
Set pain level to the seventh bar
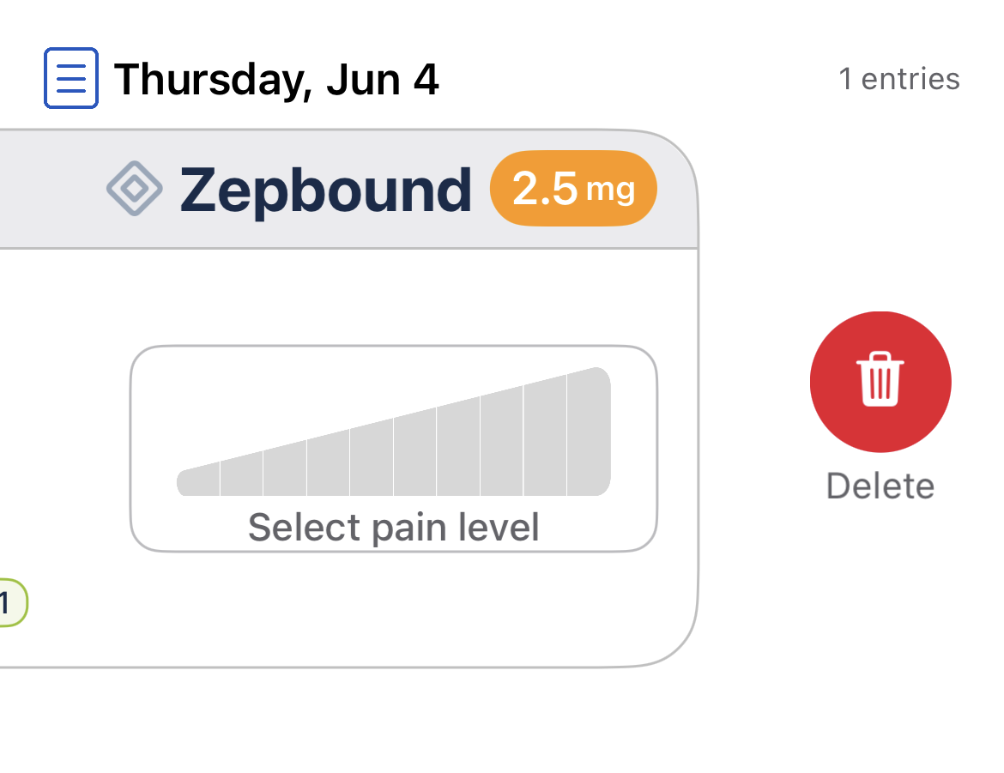tap(458, 448)
